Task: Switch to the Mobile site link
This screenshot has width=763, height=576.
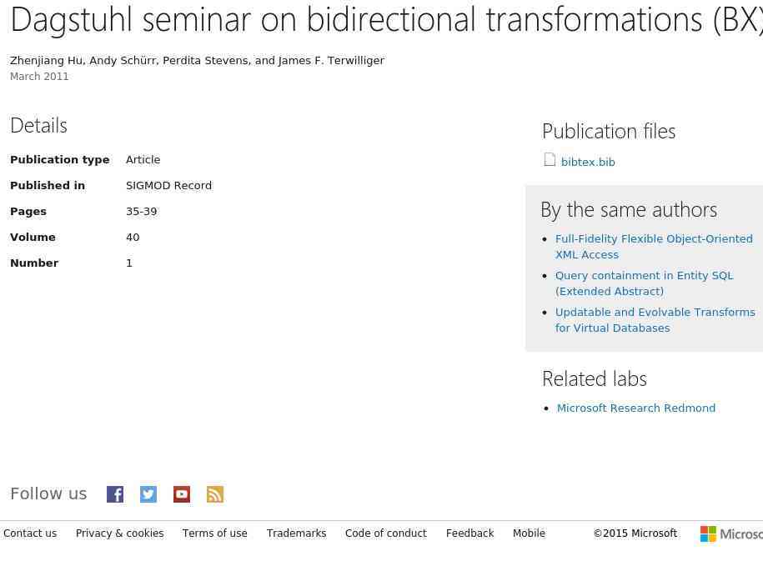Action: [529, 533]
